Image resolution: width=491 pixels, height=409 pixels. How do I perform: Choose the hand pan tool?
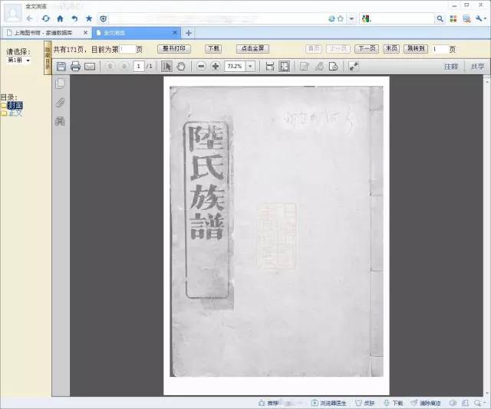(181, 67)
